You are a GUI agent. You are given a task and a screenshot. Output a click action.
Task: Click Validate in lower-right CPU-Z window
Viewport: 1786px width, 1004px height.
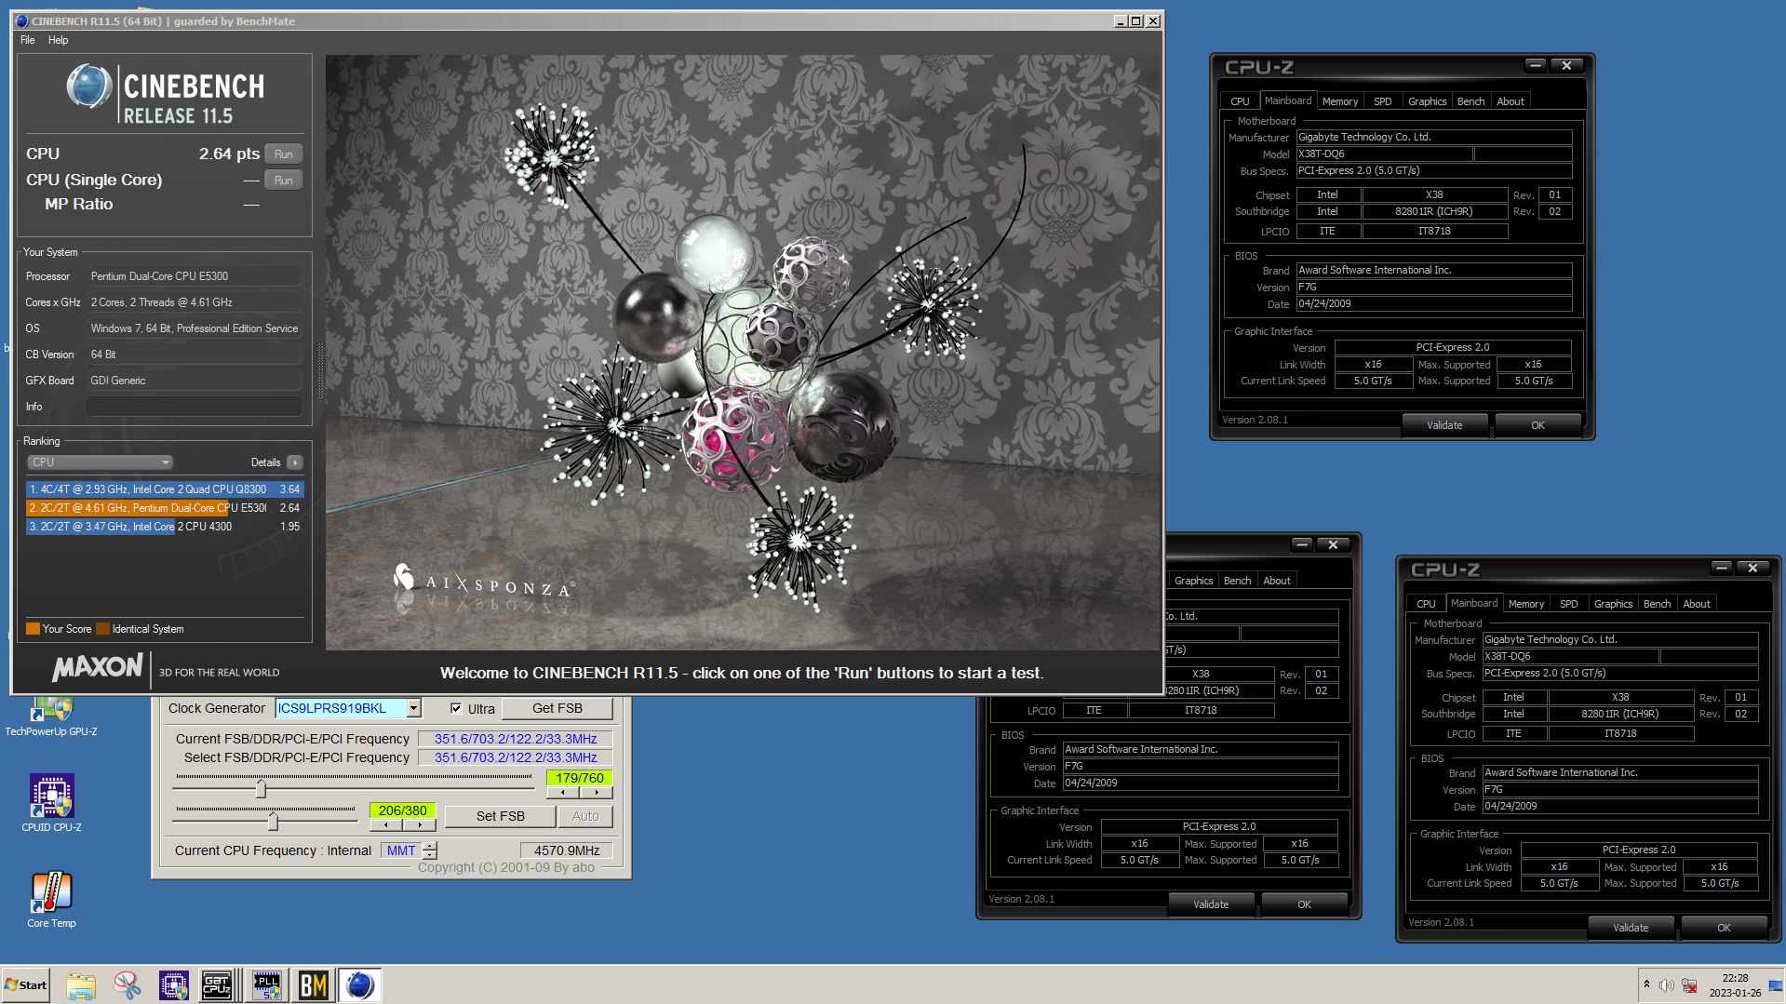pyautogui.click(x=1631, y=928)
